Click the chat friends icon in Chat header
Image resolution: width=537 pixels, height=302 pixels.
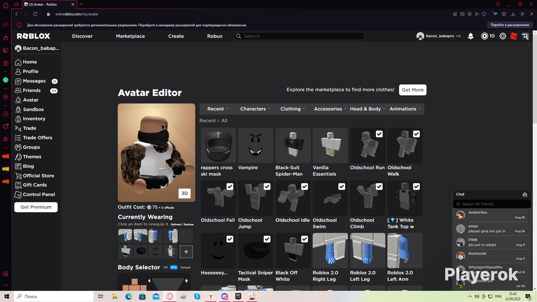pos(525,194)
